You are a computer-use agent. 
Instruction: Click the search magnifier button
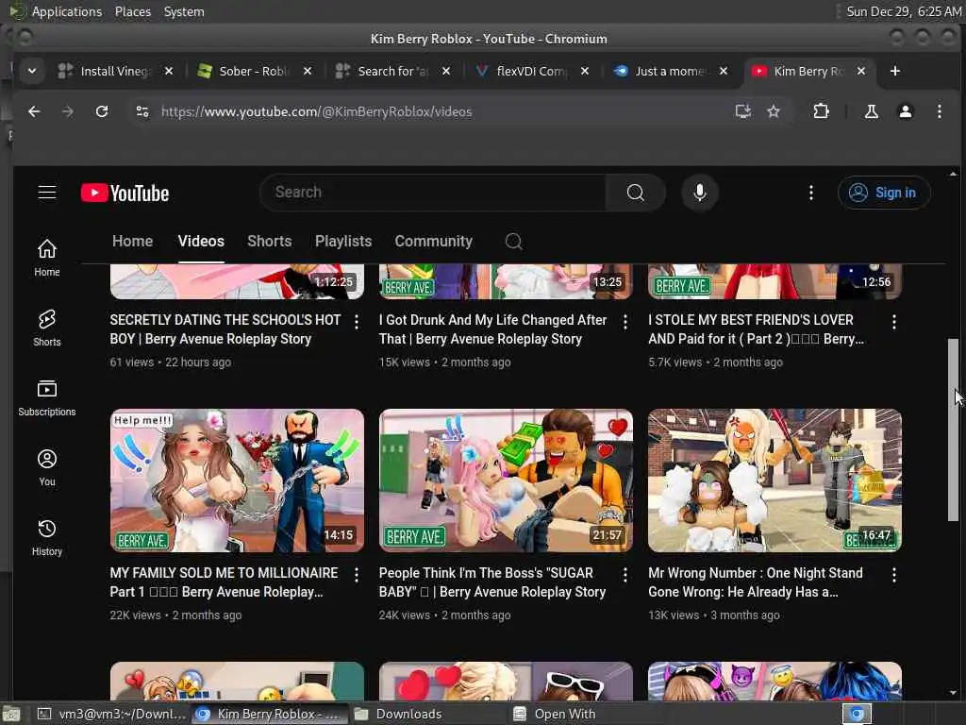(635, 193)
